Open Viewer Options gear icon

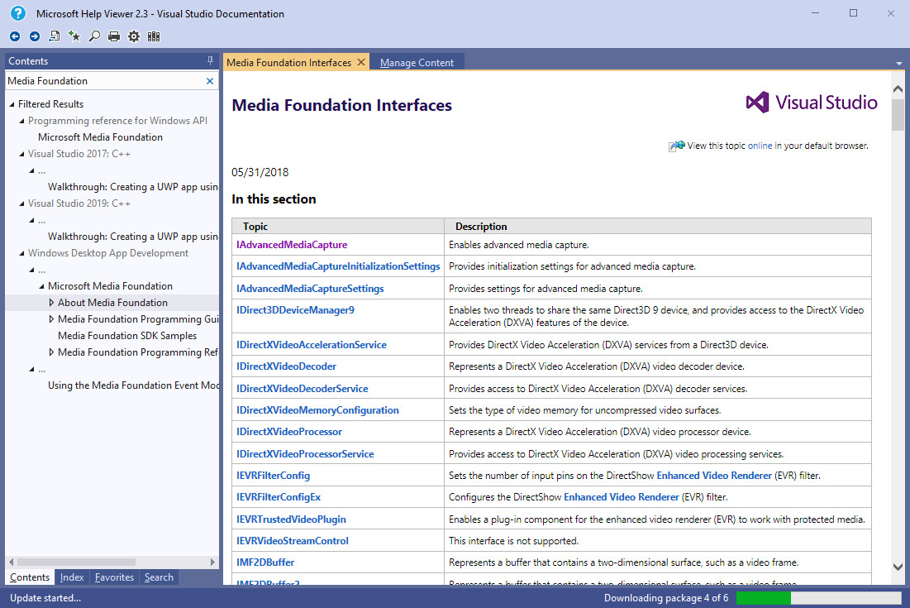(134, 36)
